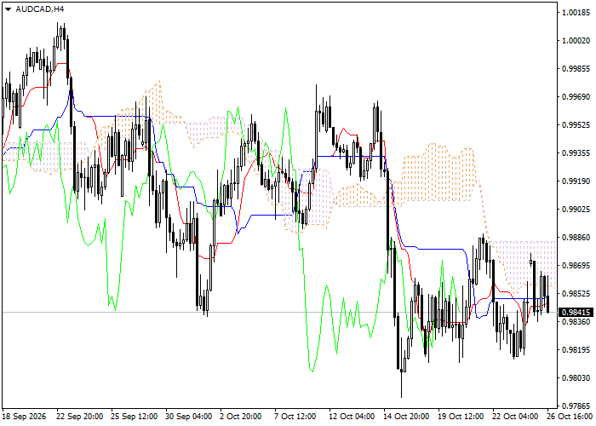This screenshot has height=426, width=596.
Task: Select price level 0.99355 on the scale
Action: point(576,153)
